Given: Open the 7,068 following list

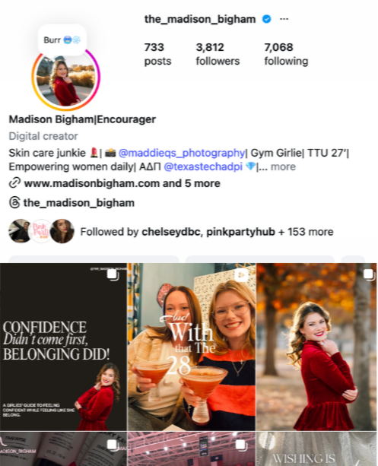Looking at the screenshot, I should [x=286, y=54].
